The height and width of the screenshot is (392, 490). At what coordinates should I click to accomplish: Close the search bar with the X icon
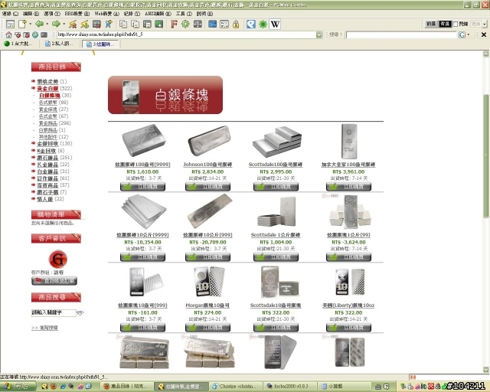pos(483,34)
